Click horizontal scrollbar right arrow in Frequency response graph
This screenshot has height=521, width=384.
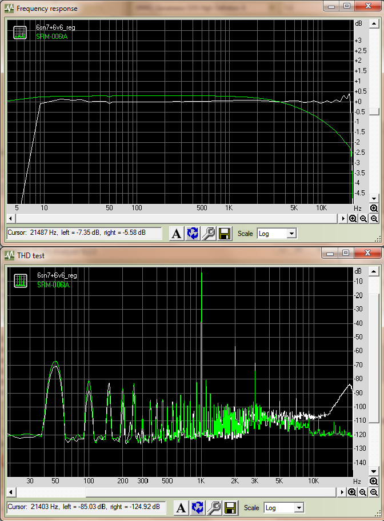tap(343, 219)
